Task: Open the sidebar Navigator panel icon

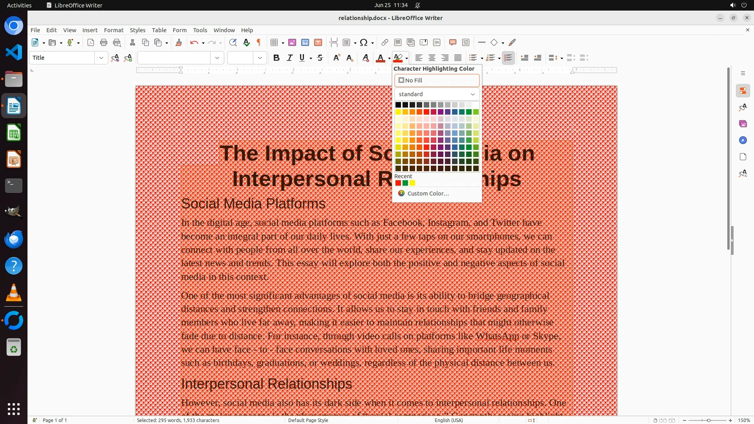Action: pyautogui.click(x=743, y=141)
